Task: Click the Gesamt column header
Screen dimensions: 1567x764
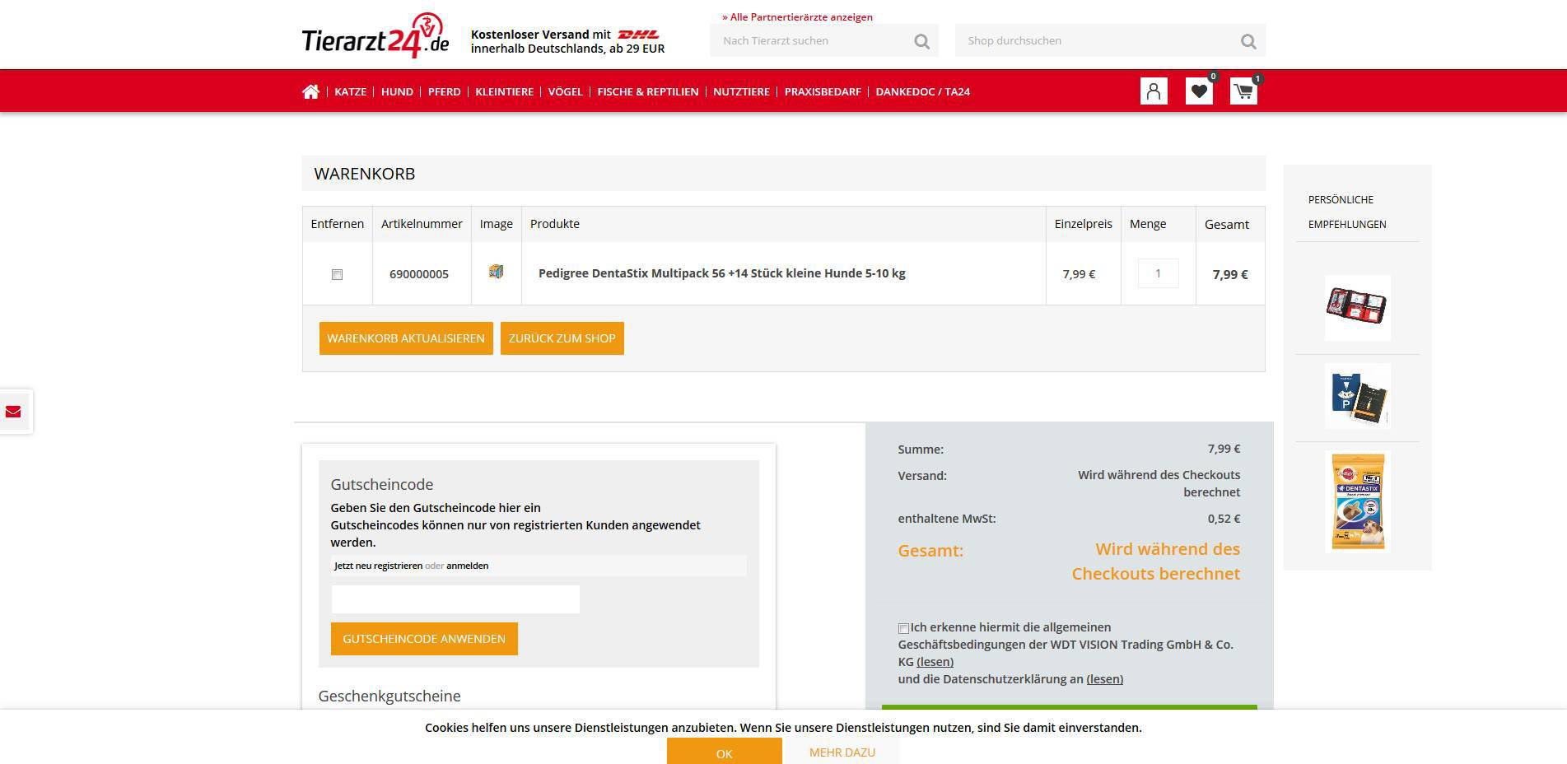Action: click(x=1226, y=224)
